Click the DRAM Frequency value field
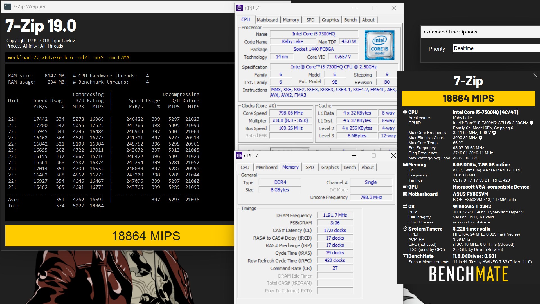The image size is (540, 304). click(x=335, y=215)
